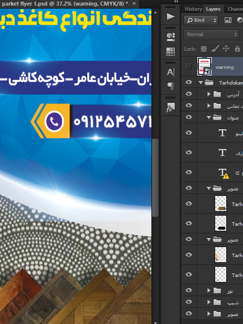Click thumbnail showing black silhouette shape

(x=221, y=223)
